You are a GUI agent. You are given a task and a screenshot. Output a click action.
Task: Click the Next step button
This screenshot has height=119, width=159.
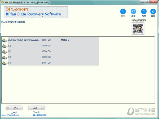[37, 108]
